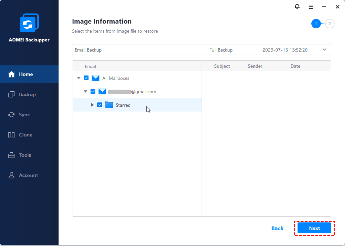Open the Tools menu item
345x246 pixels.
[29, 155]
